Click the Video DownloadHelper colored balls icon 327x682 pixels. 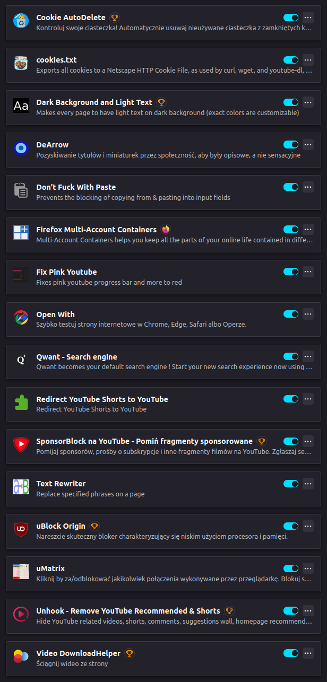[21, 657]
